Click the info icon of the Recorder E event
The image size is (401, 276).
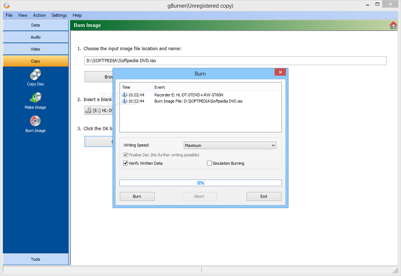[x=125, y=95]
